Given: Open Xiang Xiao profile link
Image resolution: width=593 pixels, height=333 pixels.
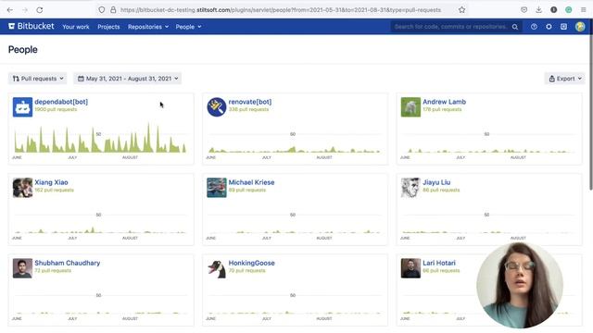Looking at the screenshot, I should coord(52,182).
